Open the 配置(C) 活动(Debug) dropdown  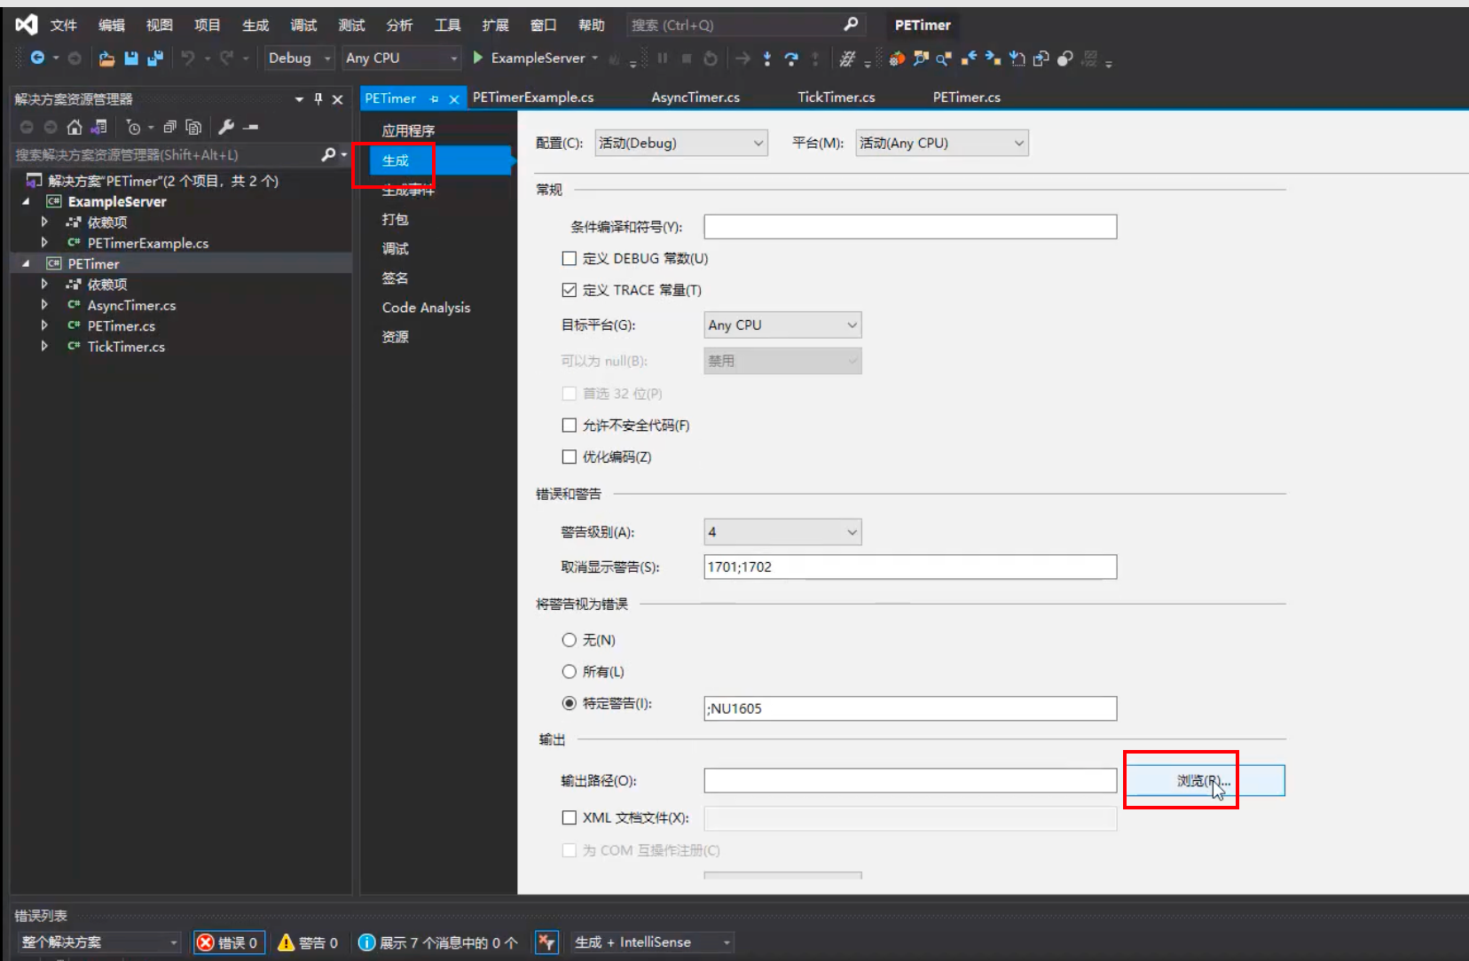tap(680, 143)
